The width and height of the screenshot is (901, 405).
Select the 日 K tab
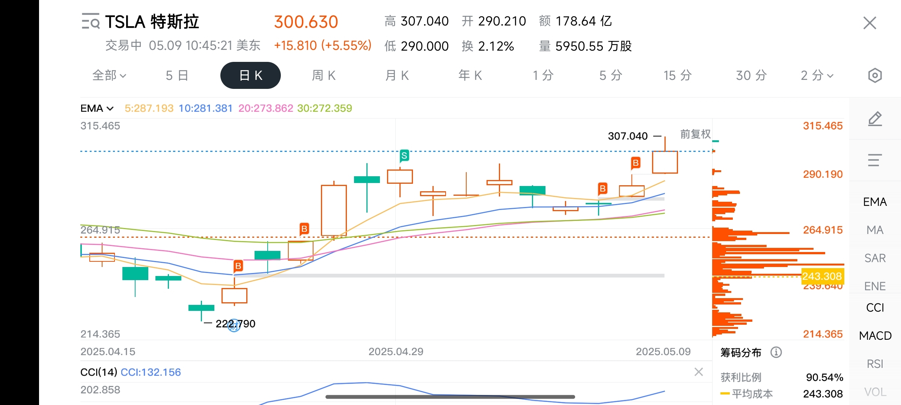pos(250,75)
